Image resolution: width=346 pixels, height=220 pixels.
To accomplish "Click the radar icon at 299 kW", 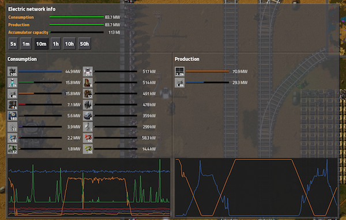I will 88,127.
